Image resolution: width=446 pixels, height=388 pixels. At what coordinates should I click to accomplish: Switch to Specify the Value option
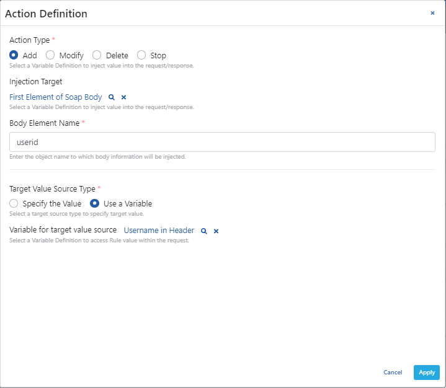14,203
